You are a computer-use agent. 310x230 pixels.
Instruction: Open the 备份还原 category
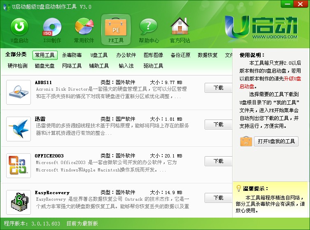(180, 55)
